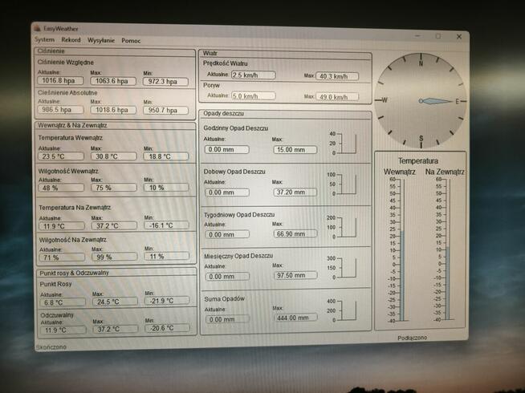Click the Wewnątrz indoor thermometer gauge
The width and height of the screenshot is (525, 393).
point(402,249)
